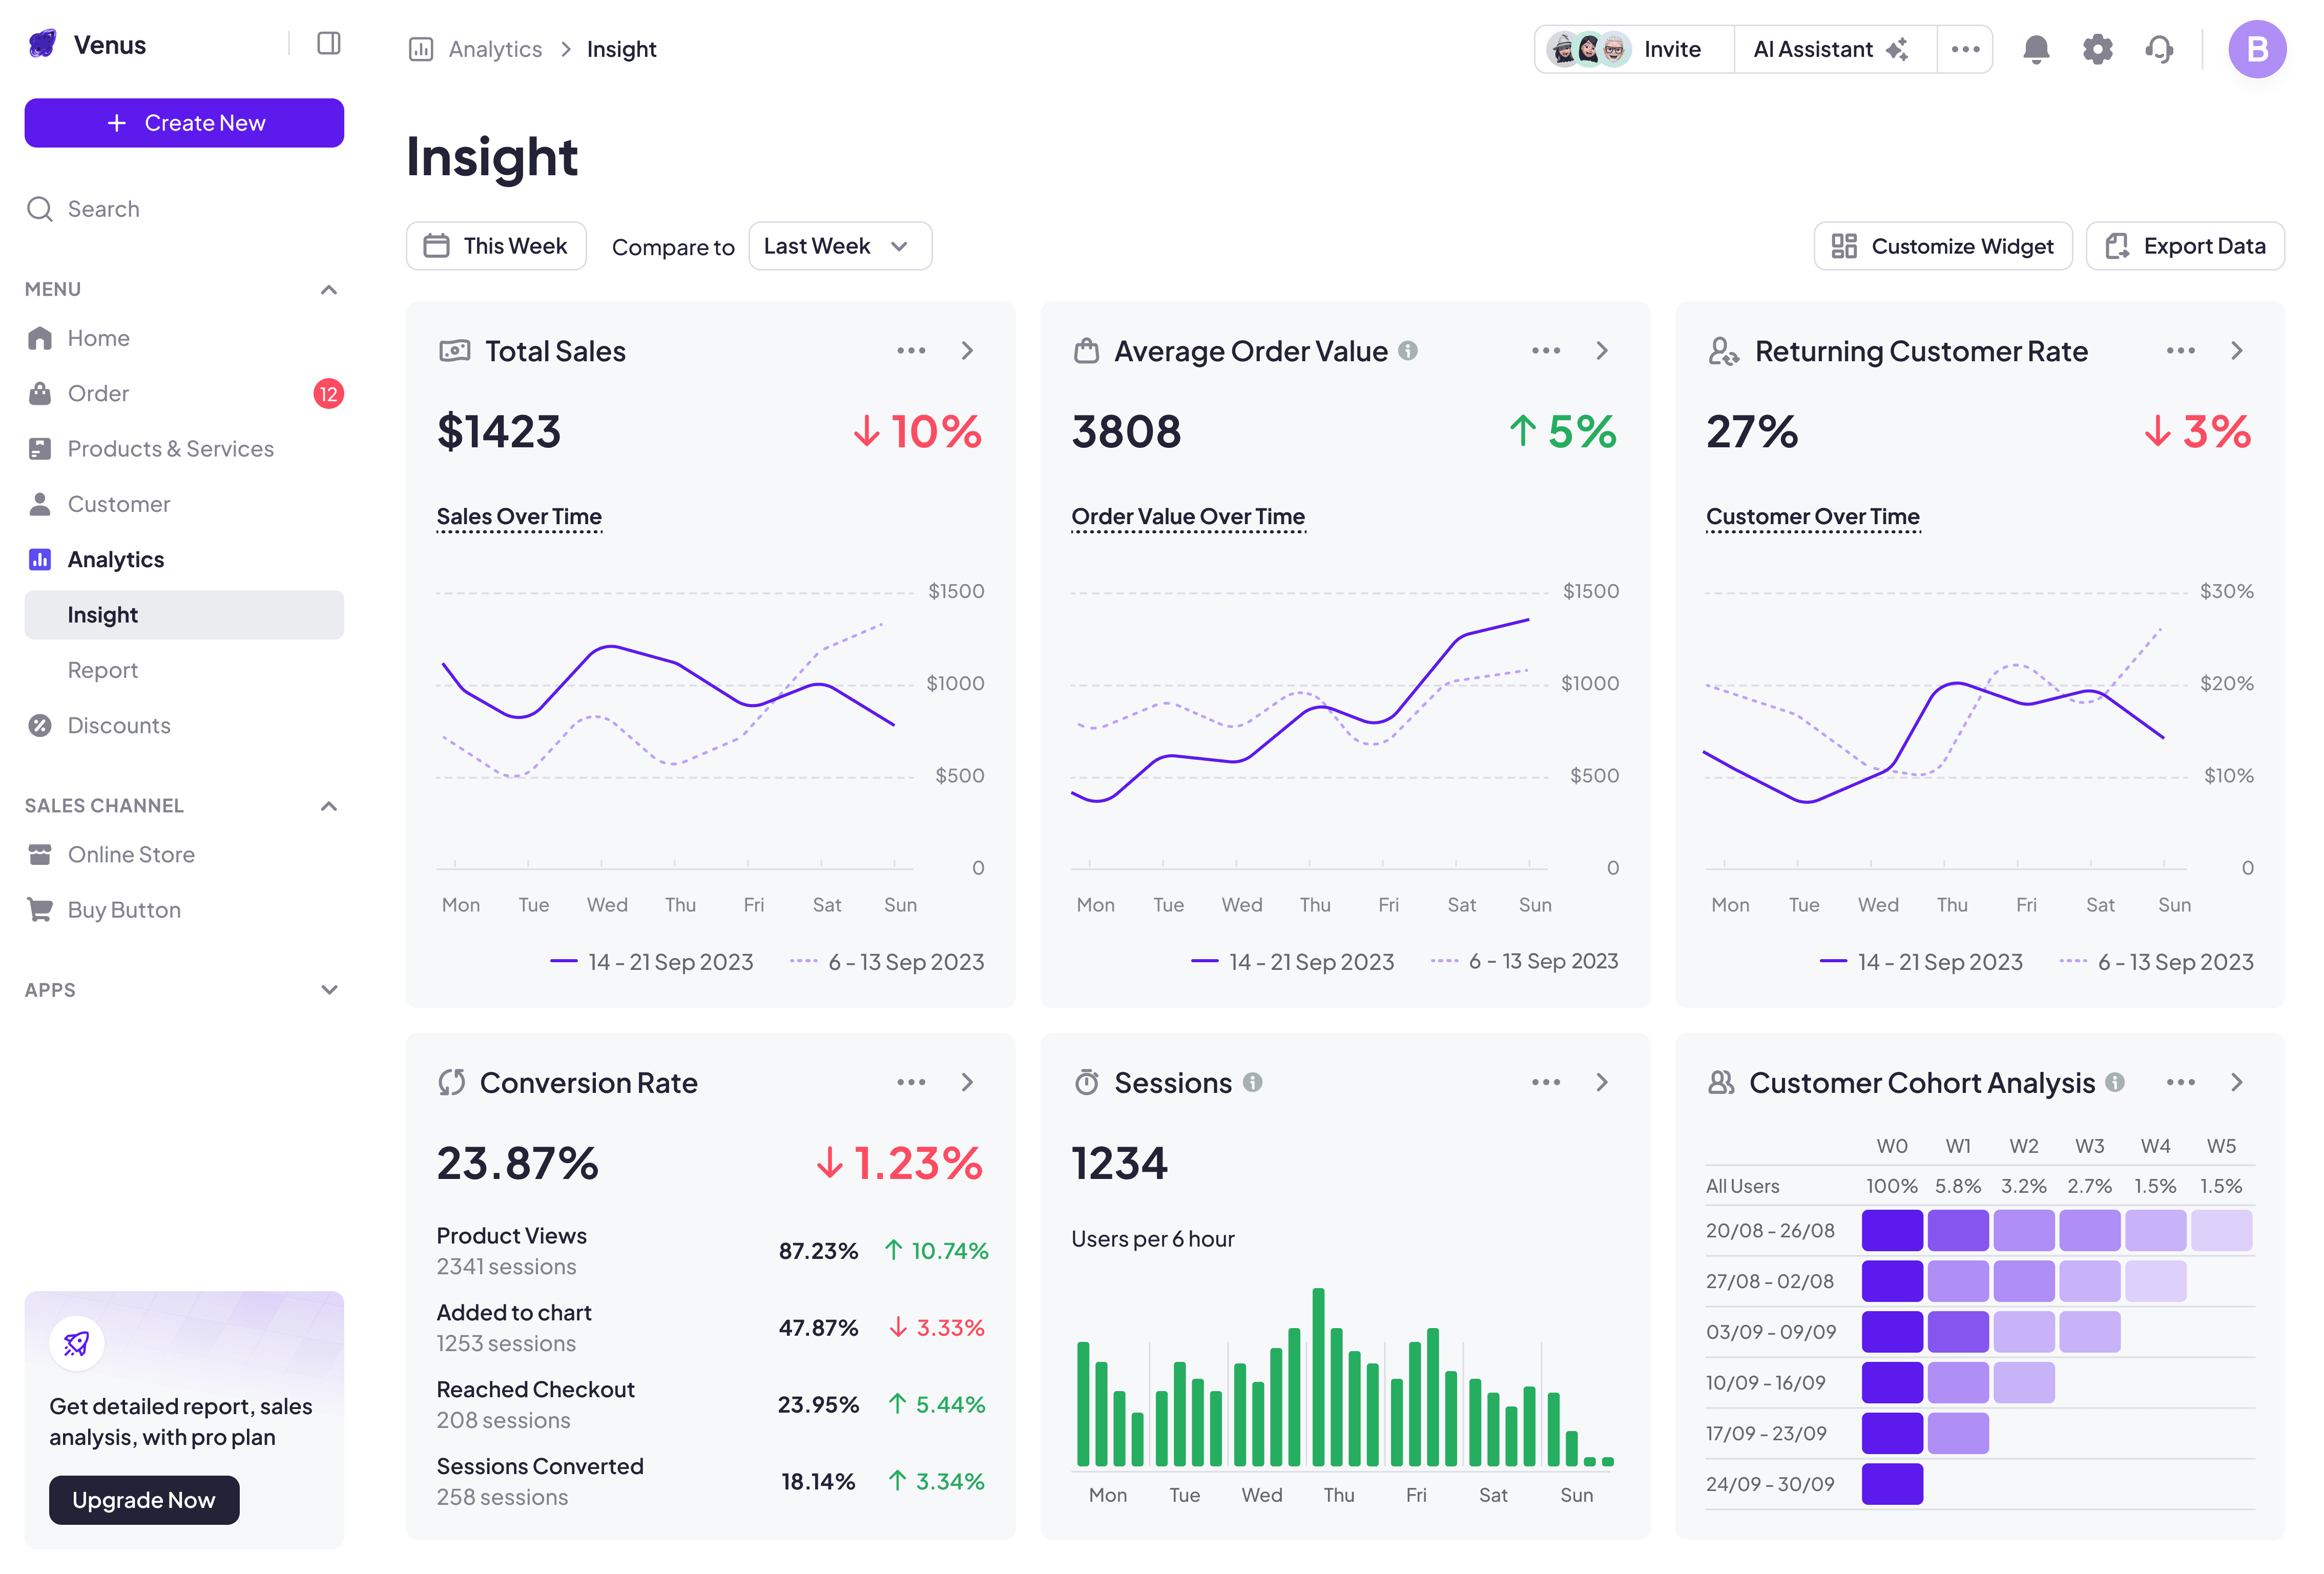
Task: Click the arrow on Returning Customer Rate card
Action: point(2237,351)
